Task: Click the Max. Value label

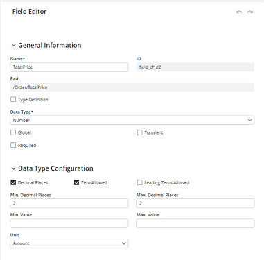Action: pyautogui.click(x=148, y=215)
